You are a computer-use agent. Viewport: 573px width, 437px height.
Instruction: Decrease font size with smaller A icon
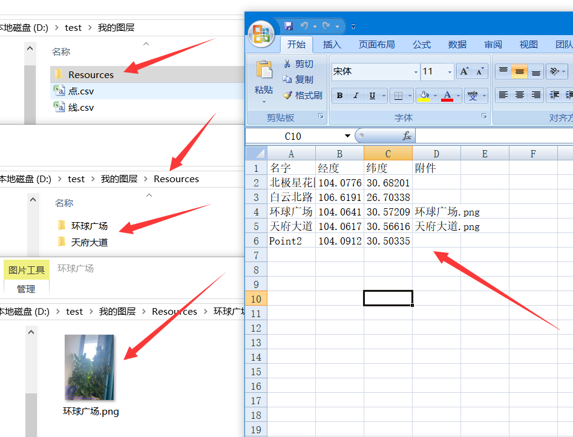[480, 71]
